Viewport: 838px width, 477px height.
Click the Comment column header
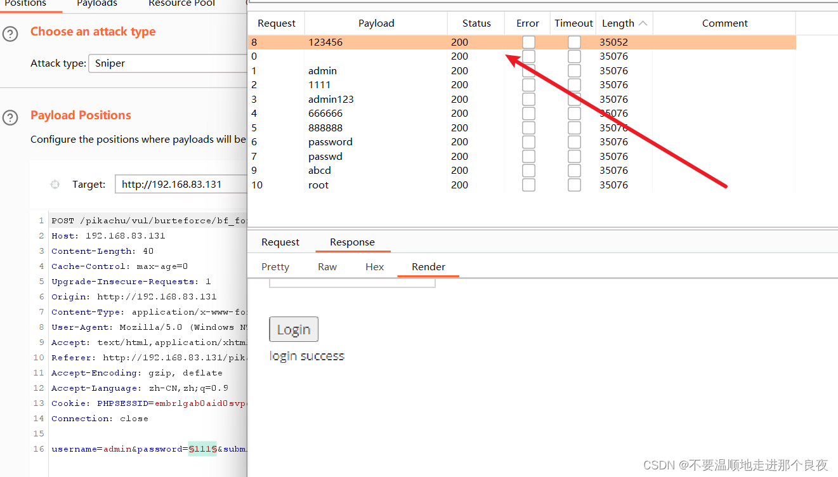pos(724,23)
